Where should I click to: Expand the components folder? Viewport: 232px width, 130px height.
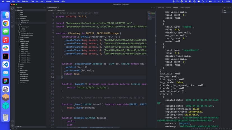[24, 16]
